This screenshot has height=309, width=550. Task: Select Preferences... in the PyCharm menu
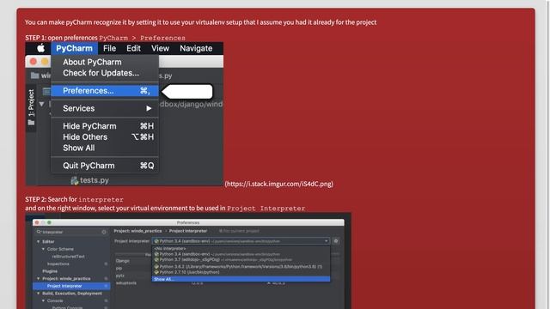105,91
